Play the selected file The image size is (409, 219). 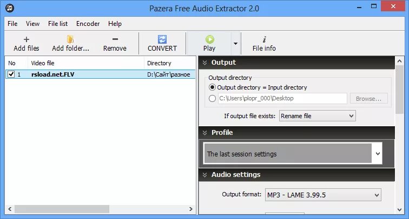pos(209,44)
